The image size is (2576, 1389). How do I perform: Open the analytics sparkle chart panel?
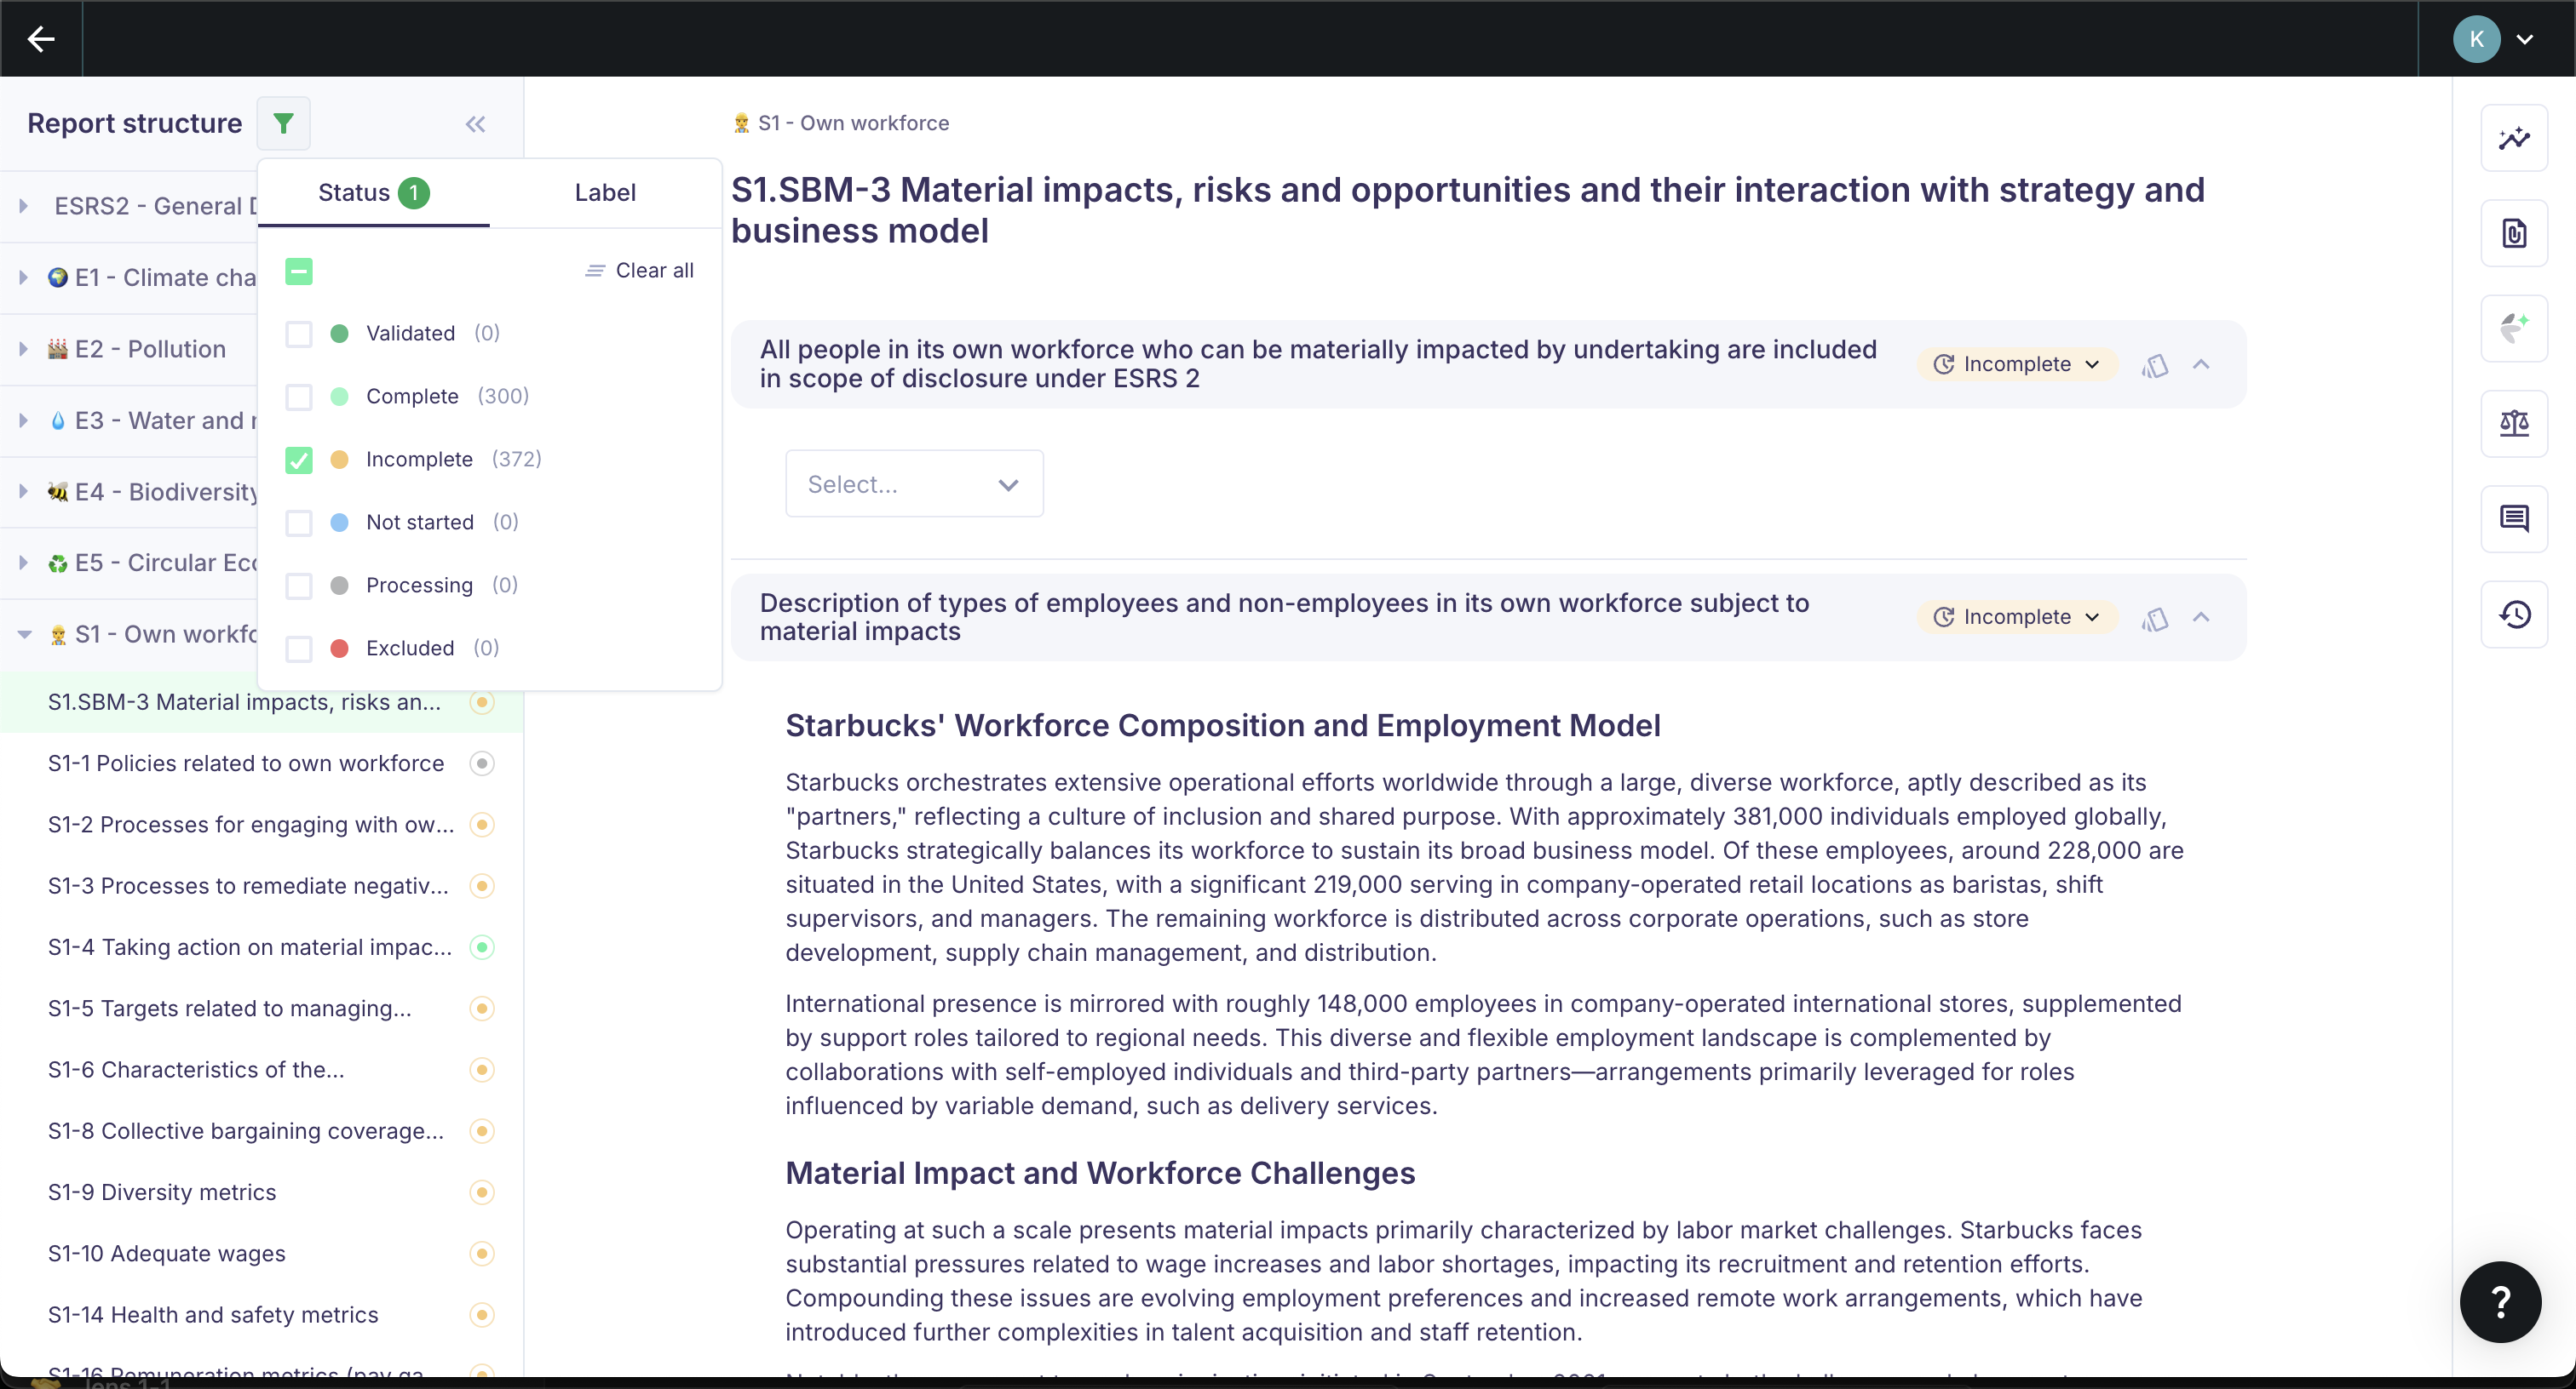click(x=2513, y=138)
